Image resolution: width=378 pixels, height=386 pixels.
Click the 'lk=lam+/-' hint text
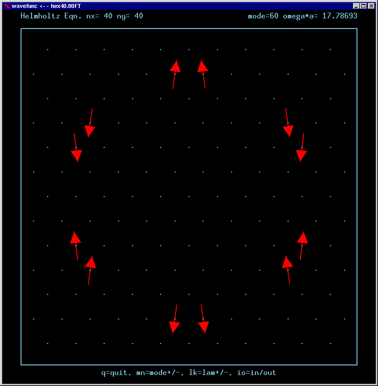point(208,373)
